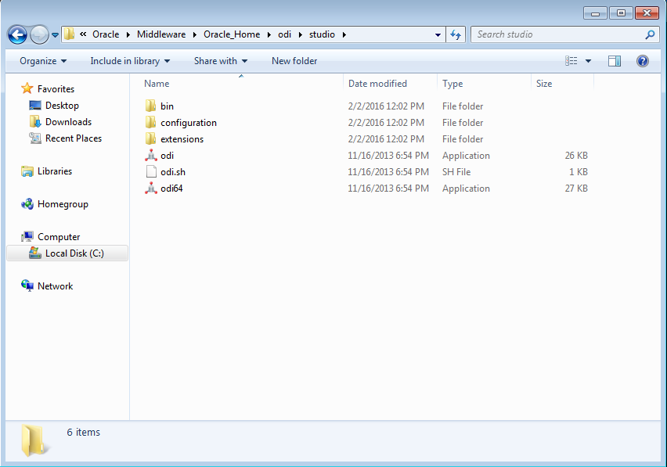This screenshot has height=467, width=667.
Task: Select the extensions folder name
Action: (182, 139)
